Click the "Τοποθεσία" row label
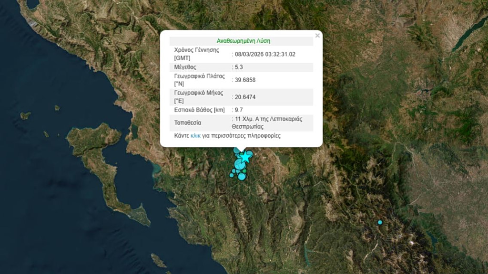Screen dimensions: 488x274 (x=188, y=123)
